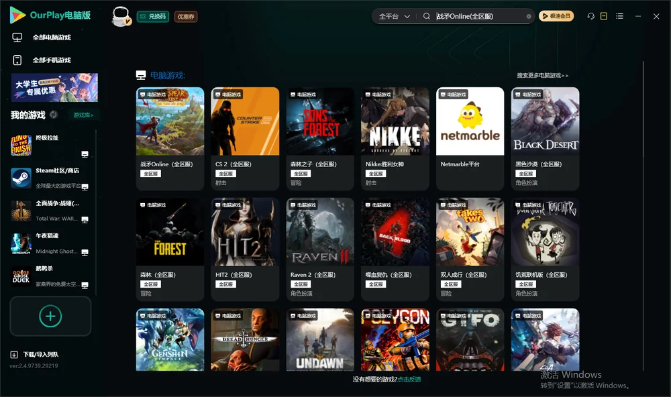Screen dimensions: 671x397
Task: Open the list menu icon in title bar
Action: (619, 16)
